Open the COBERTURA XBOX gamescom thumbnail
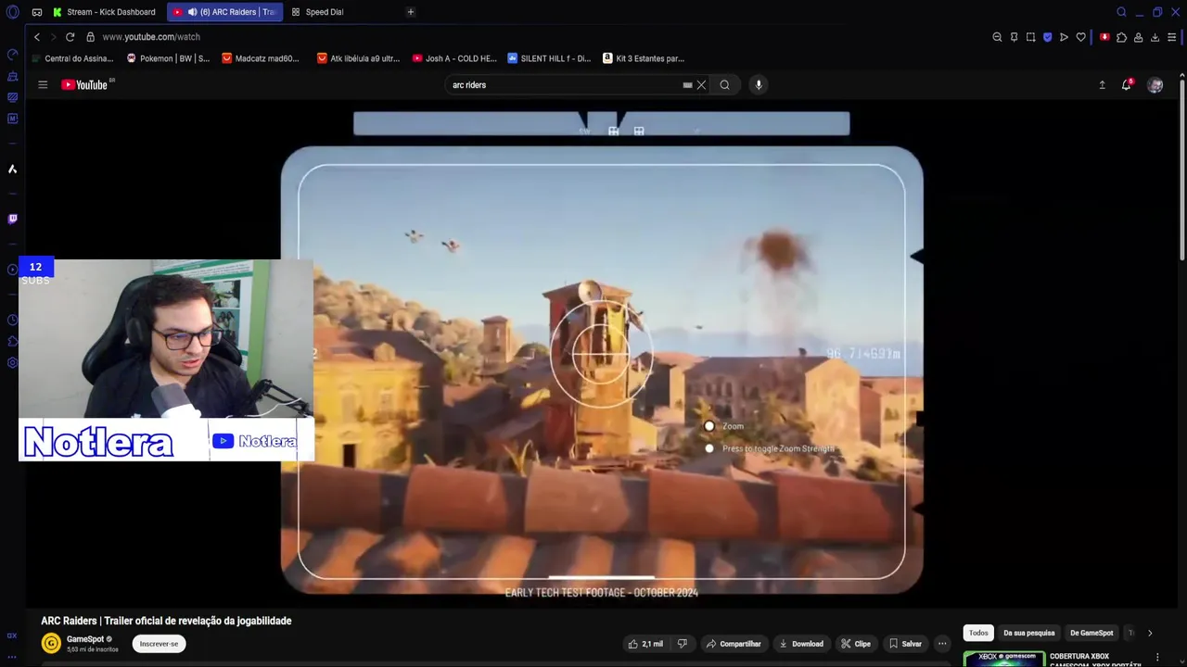The image size is (1187, 667). coord(1004,660)
